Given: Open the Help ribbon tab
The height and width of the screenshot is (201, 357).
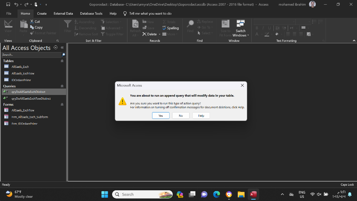Looking at the screenshot, I should click(x=113, y=14).
